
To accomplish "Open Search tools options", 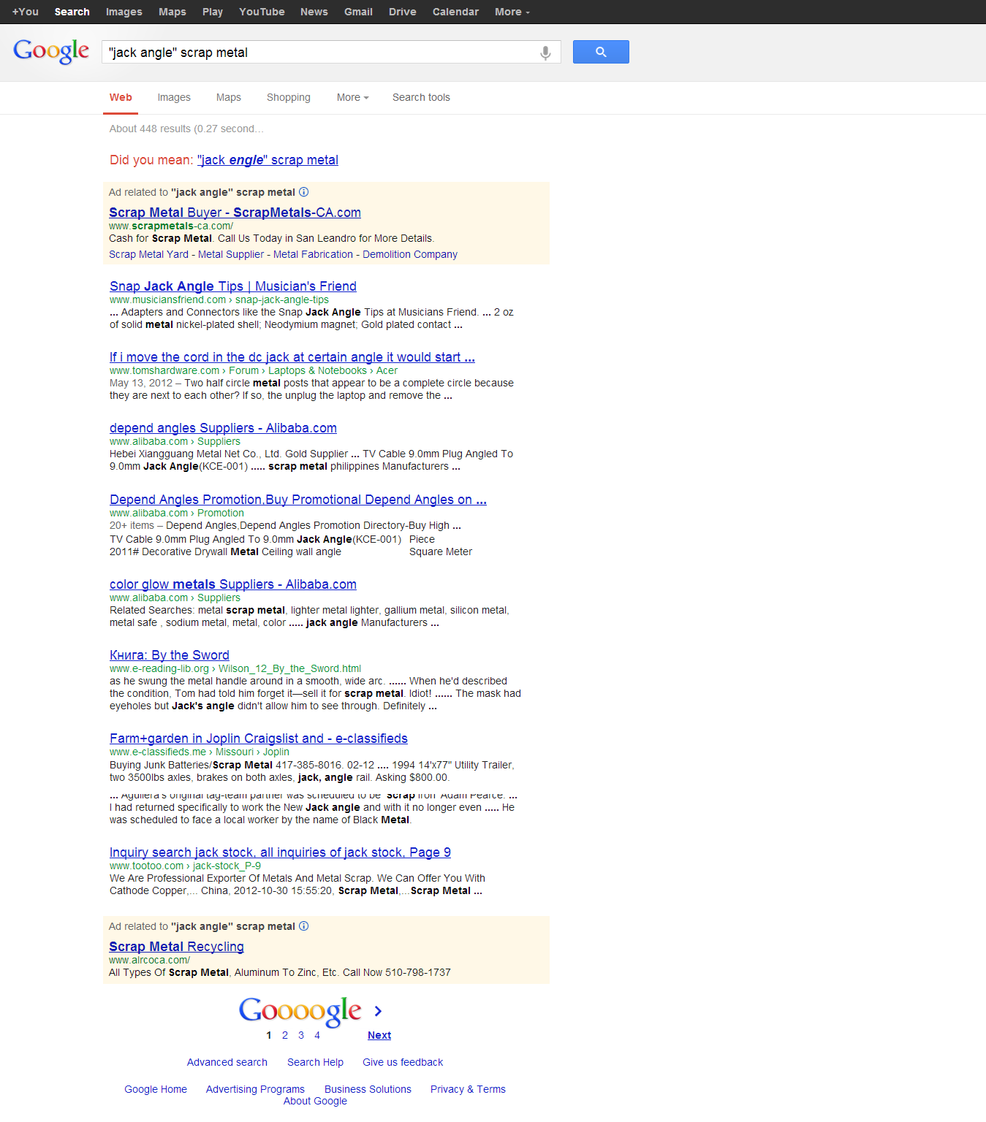I will click(x=421, y=97).
